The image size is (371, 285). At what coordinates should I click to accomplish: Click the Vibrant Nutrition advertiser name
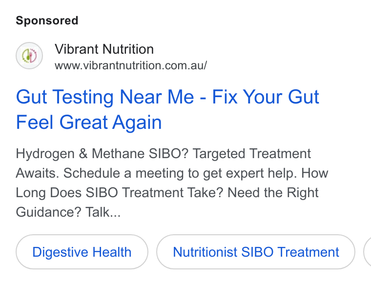coord(104,49)
